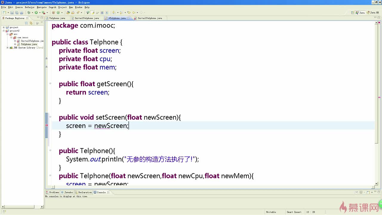382x215 pixels.
Task: Click 'Smart Insert' in status bar
Action: [x=294, y=212]
